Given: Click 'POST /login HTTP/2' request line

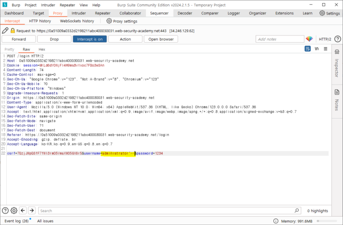Looking at the screenshot, I should [x=25, y=56].
